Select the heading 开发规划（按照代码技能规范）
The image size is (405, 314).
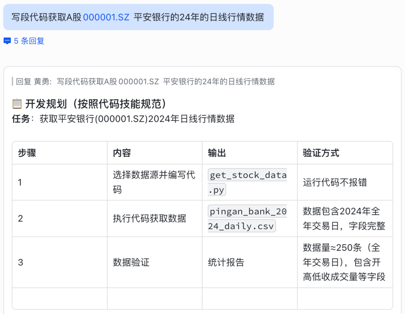(x=95, y=104)
